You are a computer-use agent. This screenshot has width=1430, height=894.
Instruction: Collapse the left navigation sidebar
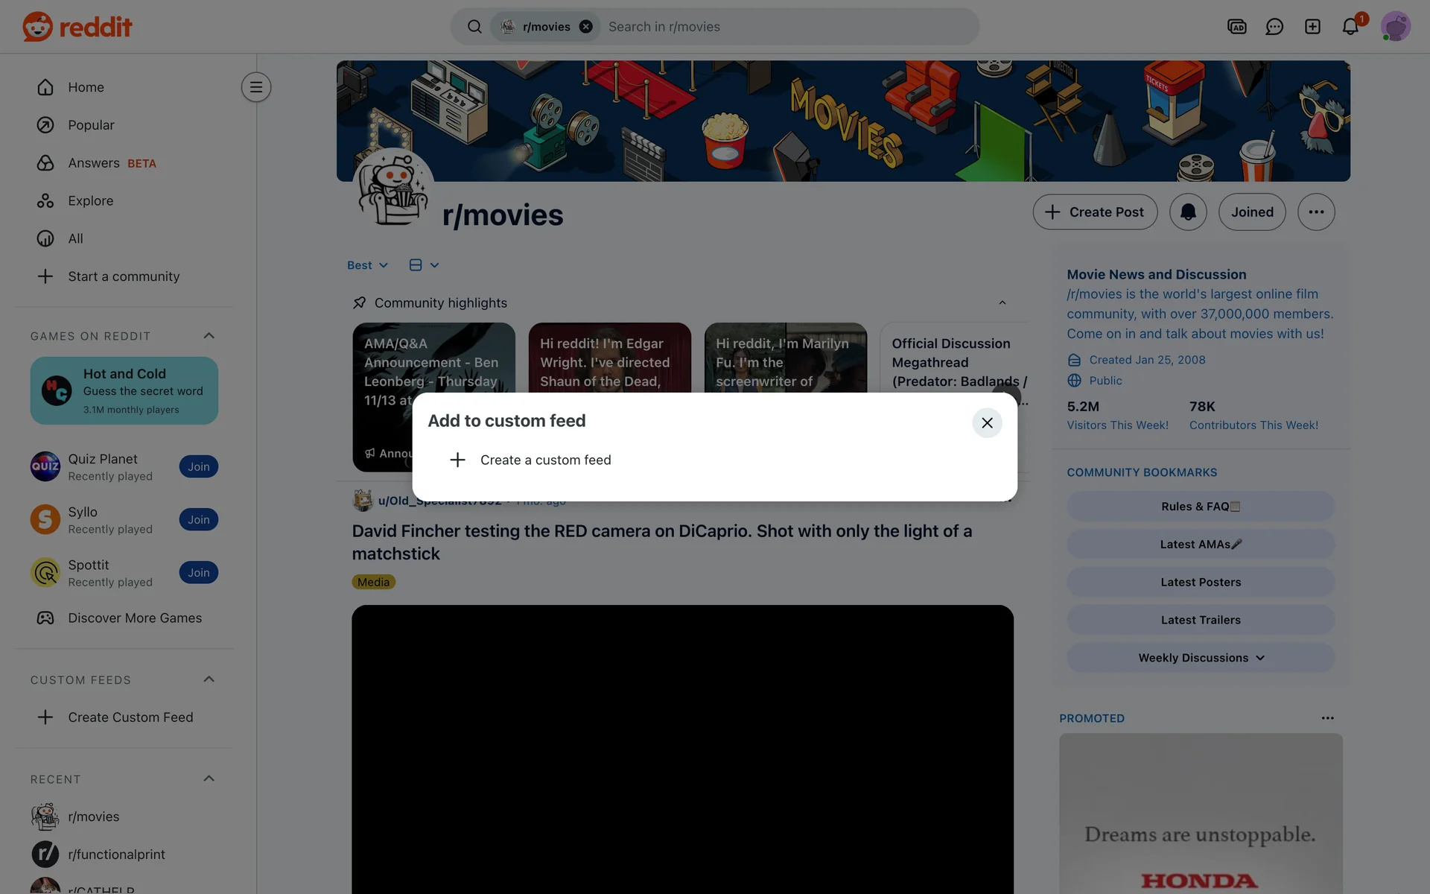255,87
